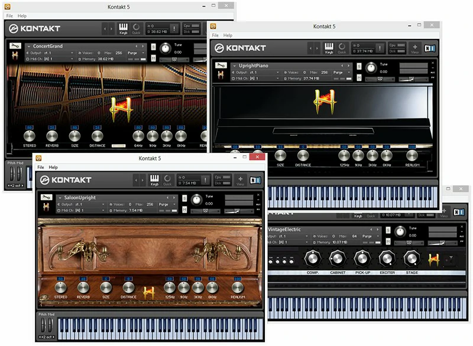Open the View plus icon in UprightPiano window
The width and height of the screenshot is (473, 346).
[x=415, y=48]
